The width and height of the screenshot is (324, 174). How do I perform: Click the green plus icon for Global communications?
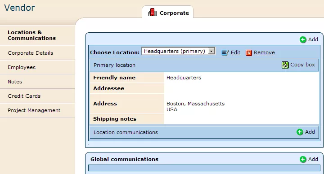[x=303, y=159]
